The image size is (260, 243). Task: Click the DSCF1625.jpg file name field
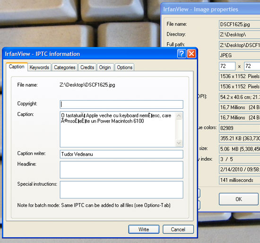point(240,25)
